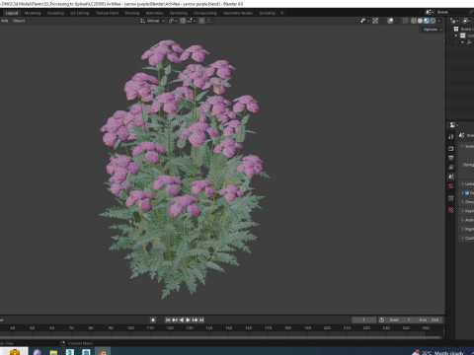The width and height of the screenshot is (474, 355).
Task: Switch to solid viewport shading
Action: coord(420,21)
